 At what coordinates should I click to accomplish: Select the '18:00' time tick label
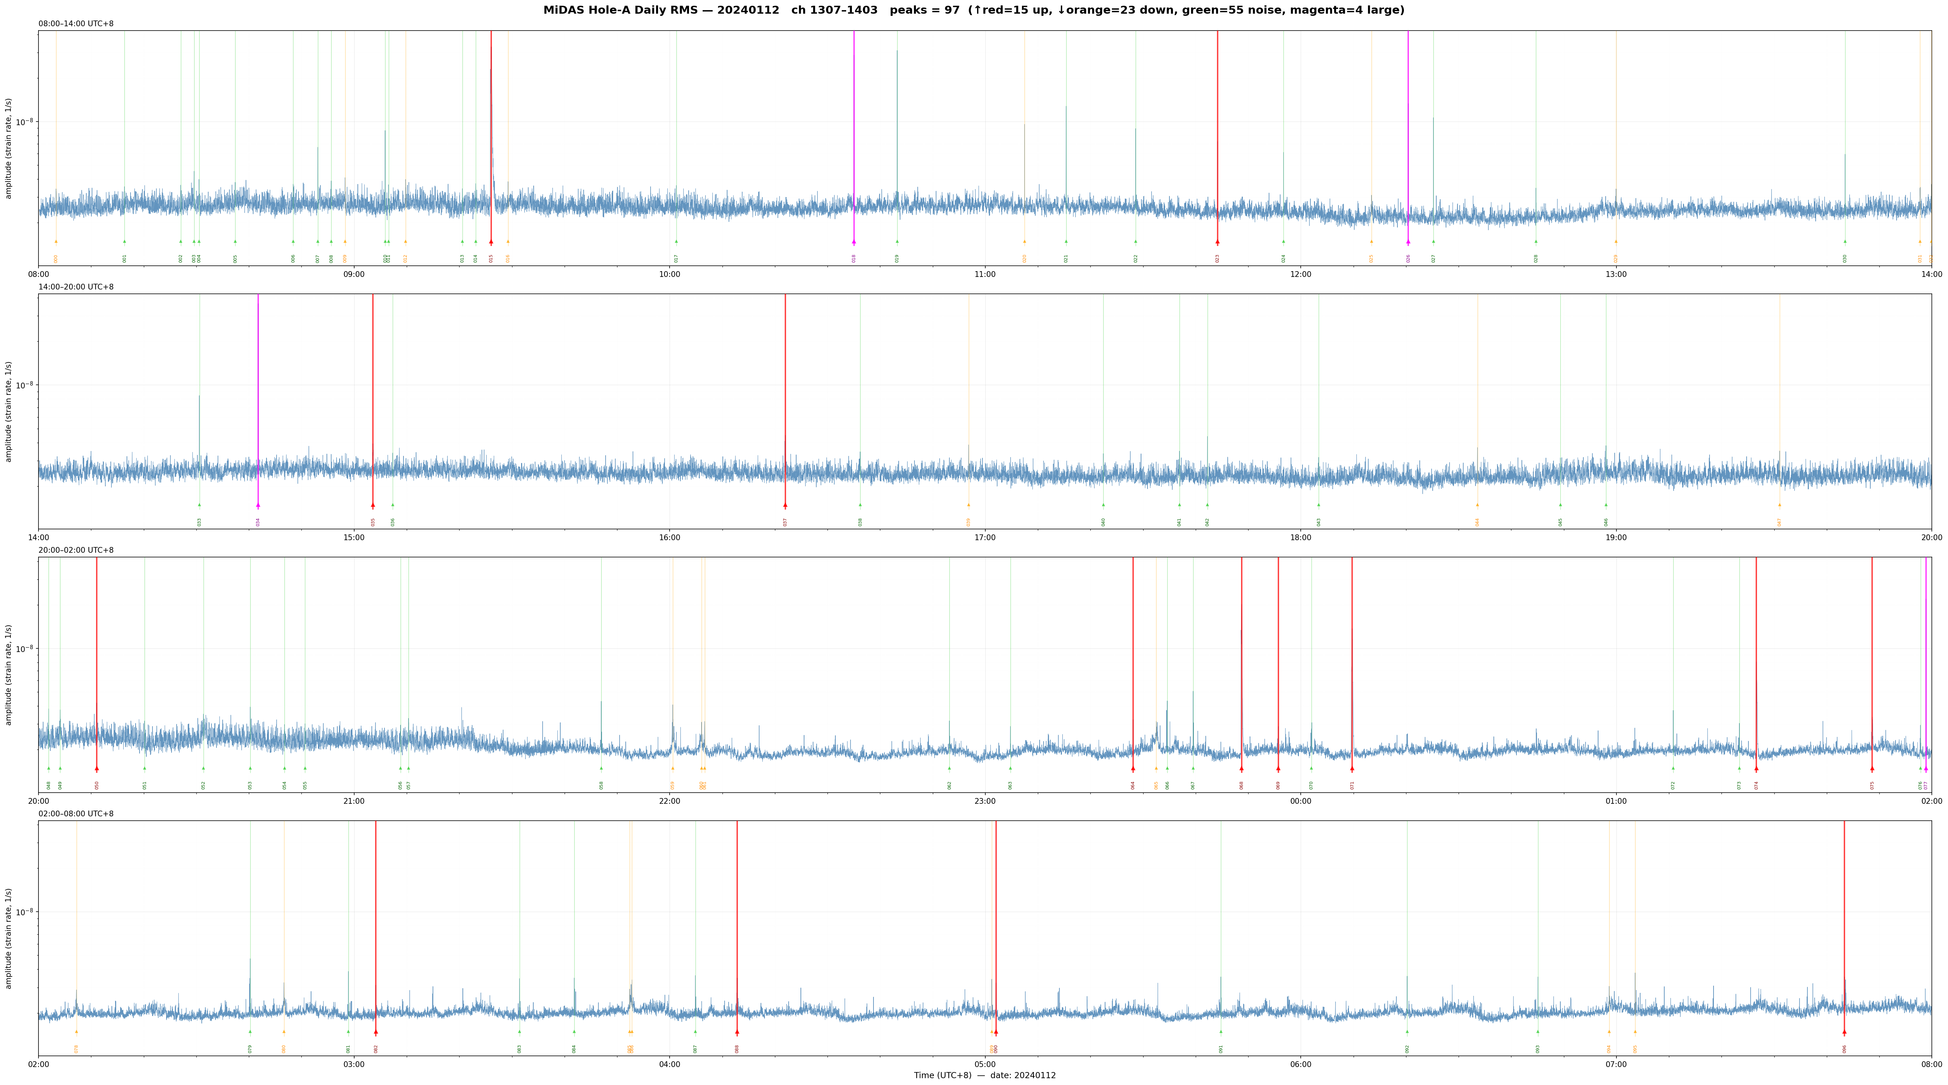click(x=1301, y=538)
